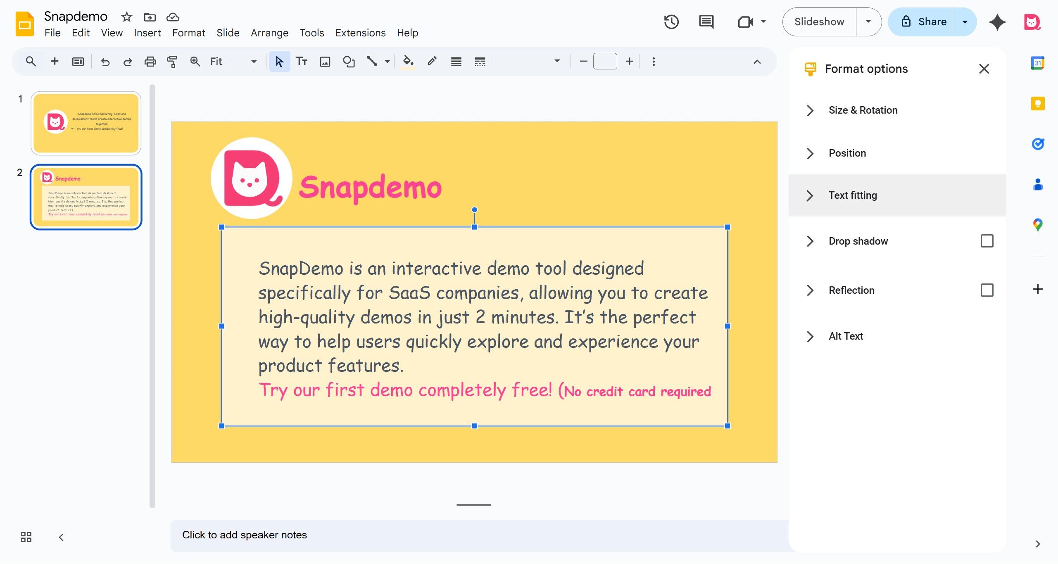Enable the Reflection checkbox
The height and width of the screenshot is (564, 1058).
(987, 290)
